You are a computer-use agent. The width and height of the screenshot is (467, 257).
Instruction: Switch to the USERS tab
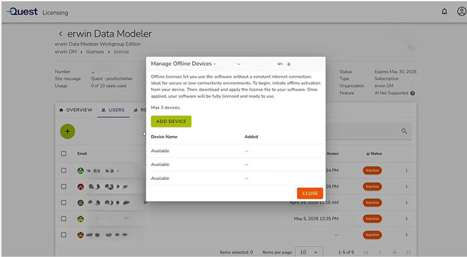coord(113,110)
